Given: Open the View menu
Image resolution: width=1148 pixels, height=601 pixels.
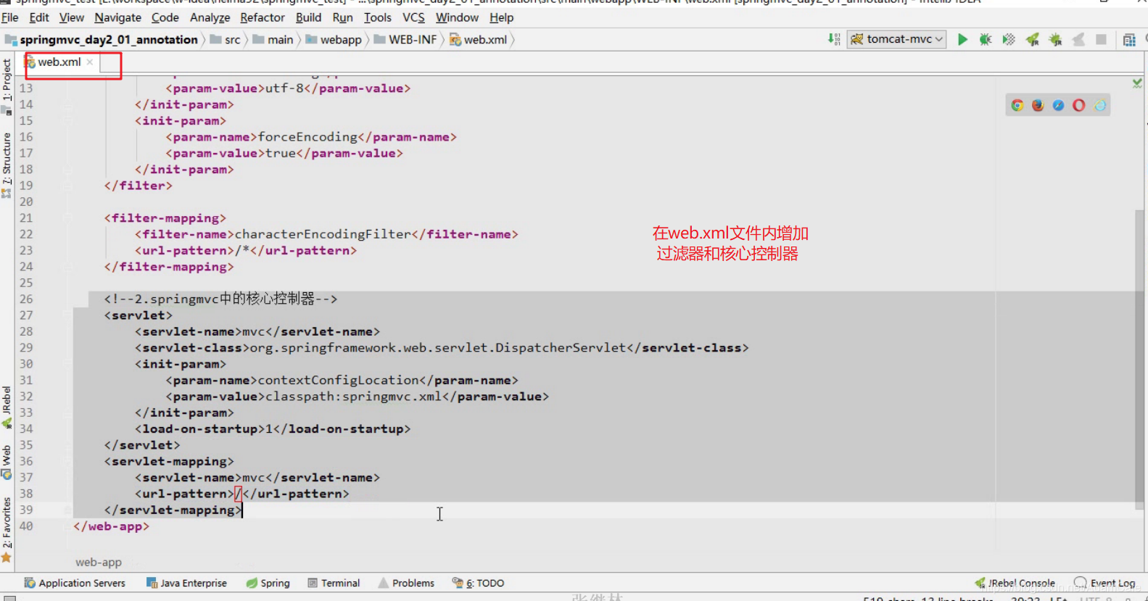Looking at the screenshot, I should (72, 17).
